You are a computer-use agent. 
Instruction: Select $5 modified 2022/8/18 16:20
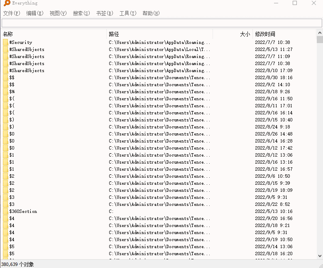(x=12, y=254)
